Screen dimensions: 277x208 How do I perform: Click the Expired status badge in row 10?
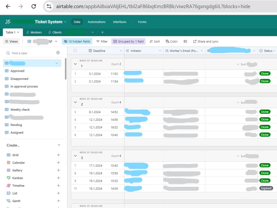tap(266, 188)
